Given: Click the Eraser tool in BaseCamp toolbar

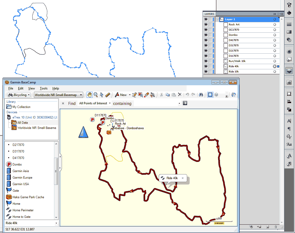Looking at the screenshot, I should coord(147,95).
